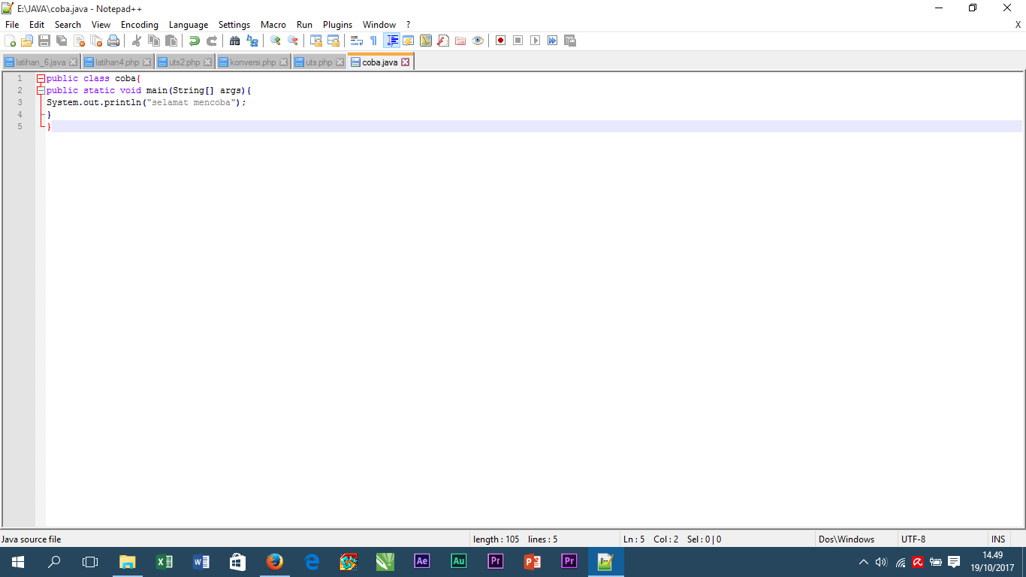Undo the last edit
1026x577 pixels.
tap(195, 41)
